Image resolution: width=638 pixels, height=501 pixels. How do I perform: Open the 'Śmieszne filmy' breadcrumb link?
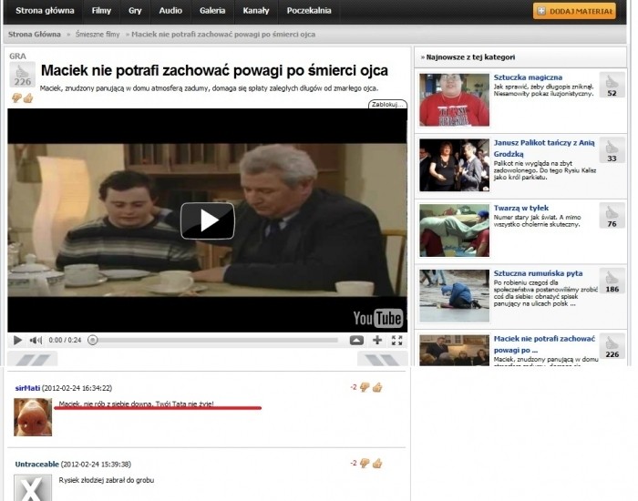coord(99,34)
